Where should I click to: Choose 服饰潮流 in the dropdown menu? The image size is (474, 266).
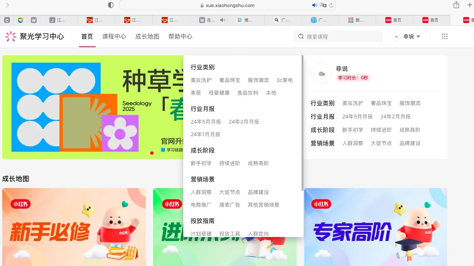[x=258, y=80]
